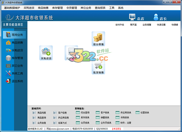The height and width of the screenshot is (132, 182).
Task: Open the 会员管理 menu
Action: 72,8
